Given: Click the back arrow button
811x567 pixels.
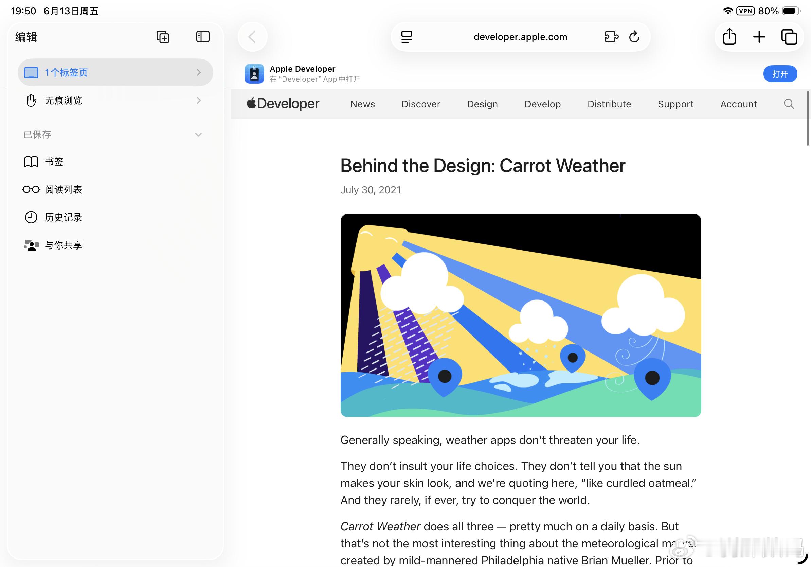Looking at the screenshot, I should click(x=252, y=37).
